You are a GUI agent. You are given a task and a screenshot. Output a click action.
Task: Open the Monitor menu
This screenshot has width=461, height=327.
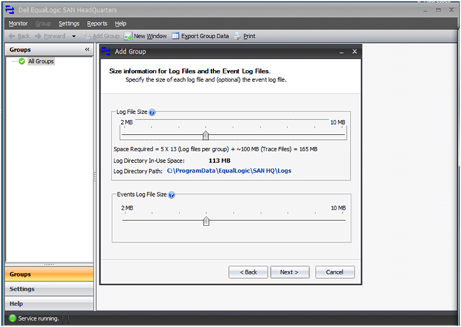point(18,24)
